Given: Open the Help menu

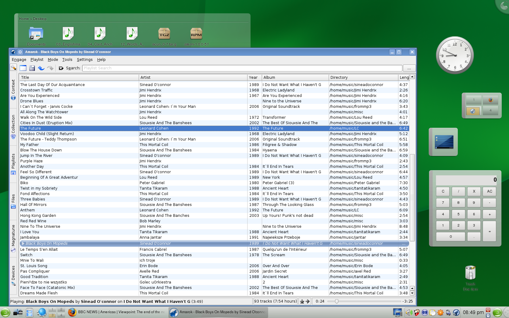Looking at the screenshot, I should [101, 60].
